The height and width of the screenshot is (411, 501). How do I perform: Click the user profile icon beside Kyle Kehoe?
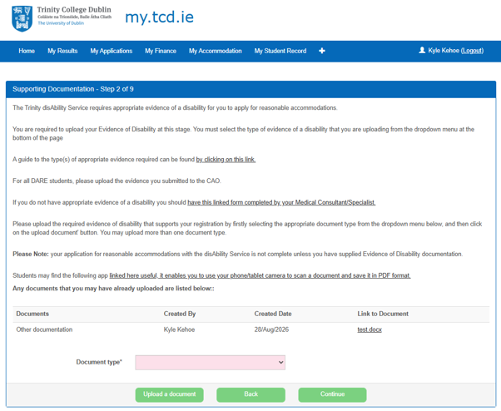coord(422,50)
